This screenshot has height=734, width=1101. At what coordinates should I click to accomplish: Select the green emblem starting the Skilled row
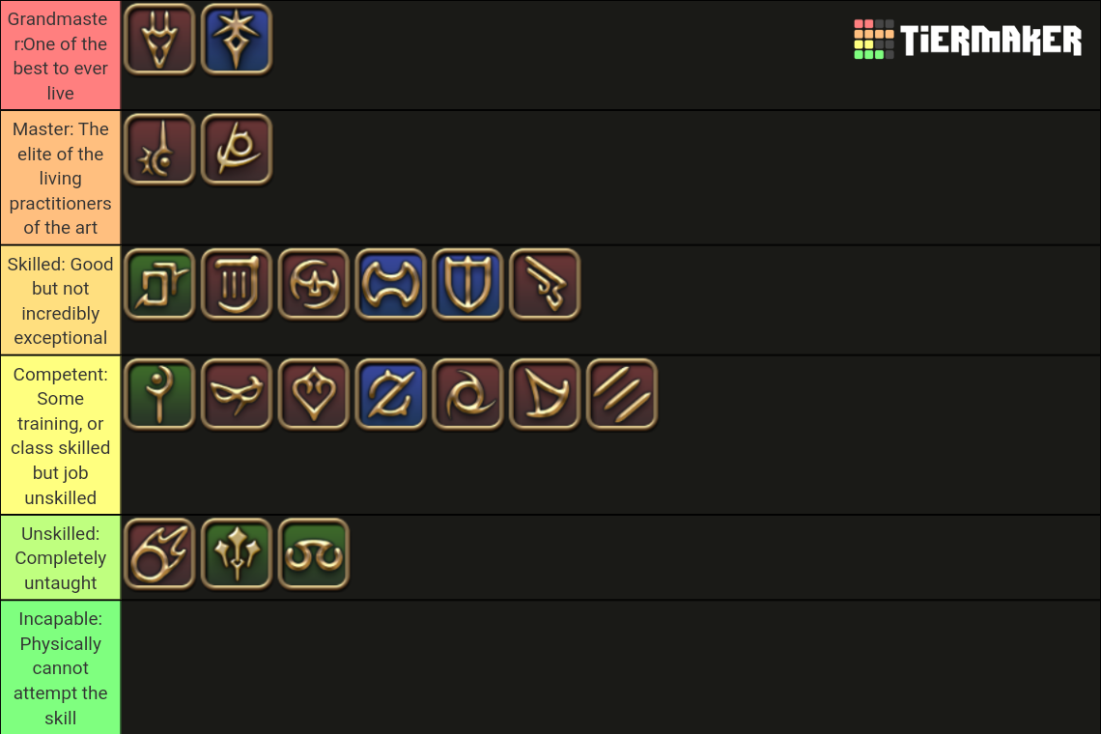pyautogui.click(x=159, y=283)
